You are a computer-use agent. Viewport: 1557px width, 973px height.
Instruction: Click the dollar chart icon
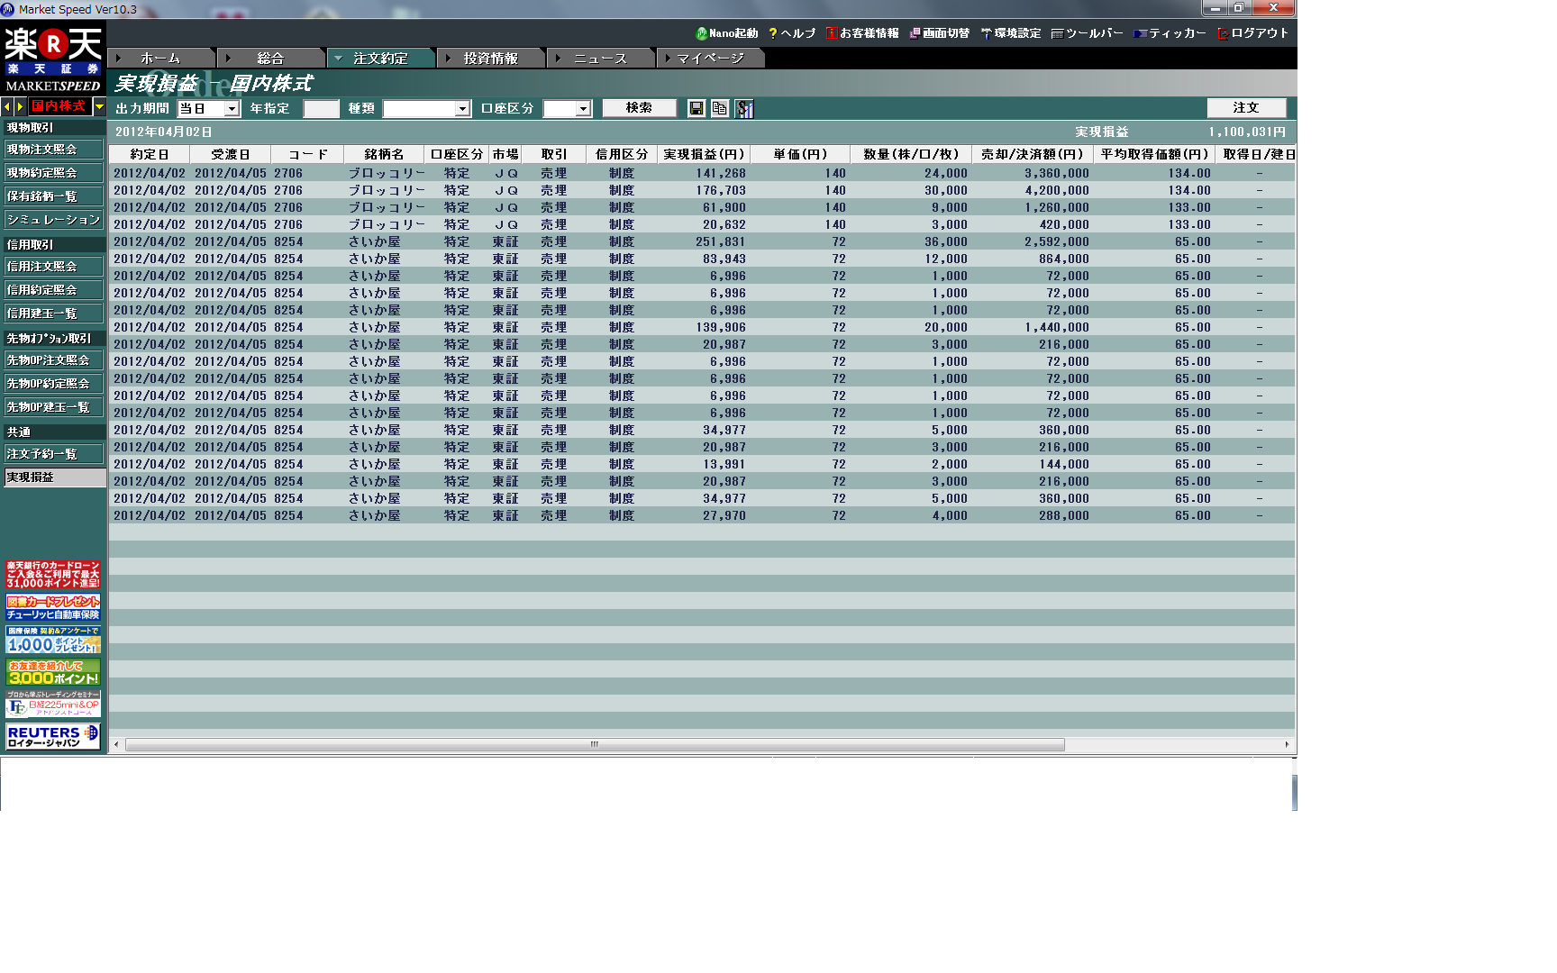click(743, 108)
